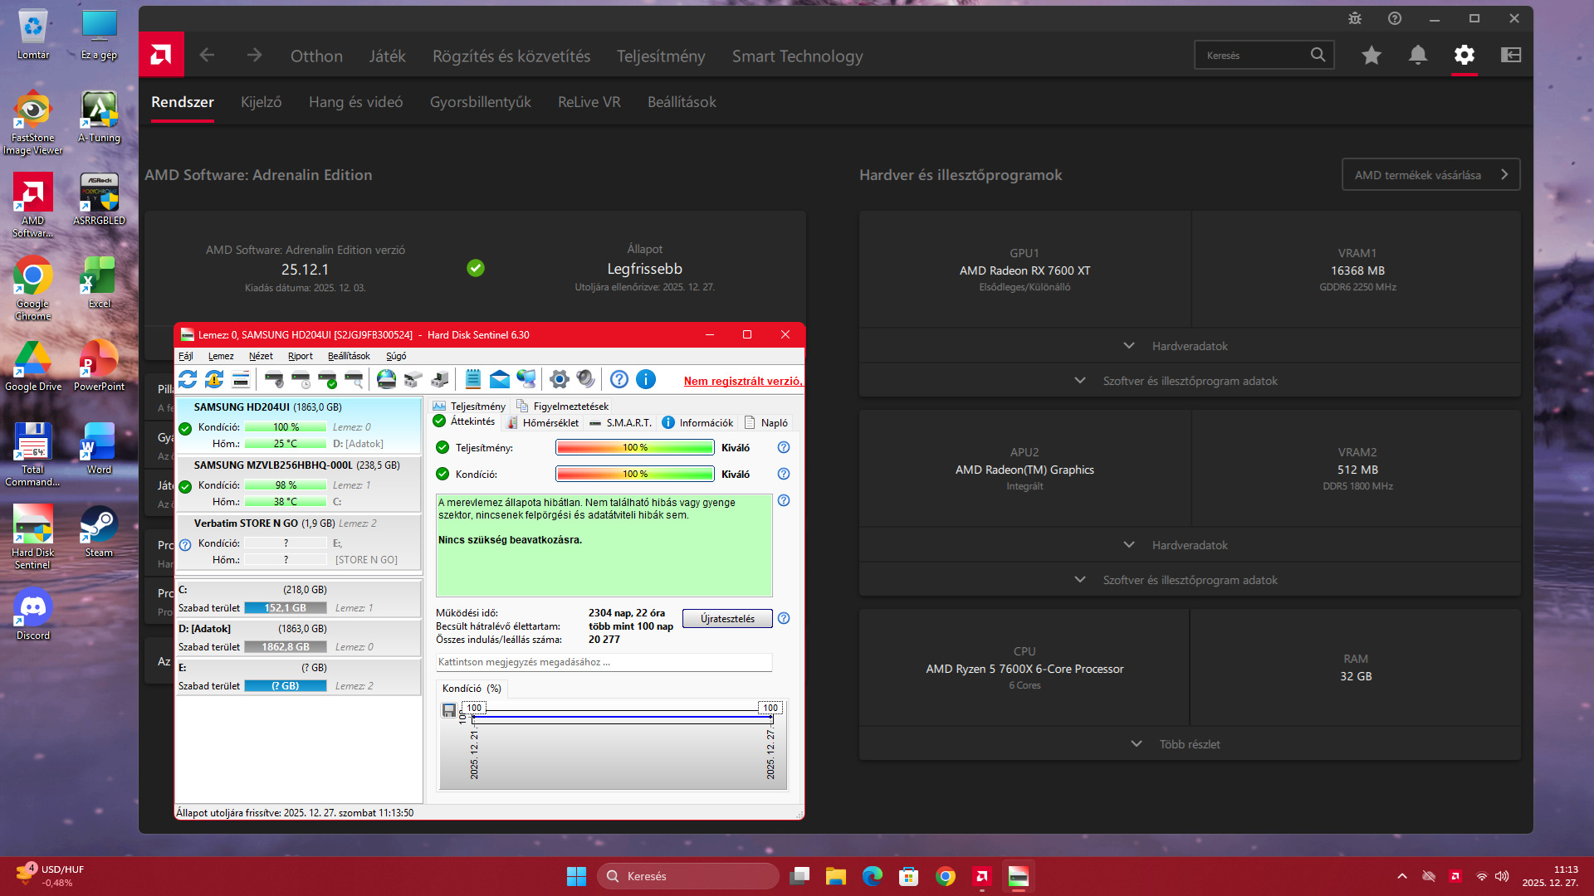Click the Újratesztelés button
1594x896 pixels.
click(x=727, y=619)
